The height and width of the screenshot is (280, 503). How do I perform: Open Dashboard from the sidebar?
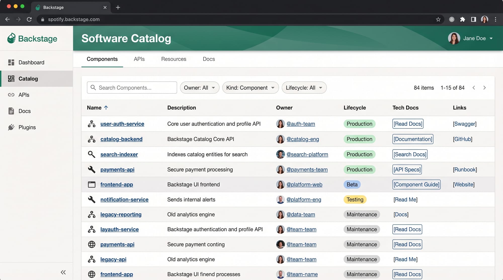(31, 62)
